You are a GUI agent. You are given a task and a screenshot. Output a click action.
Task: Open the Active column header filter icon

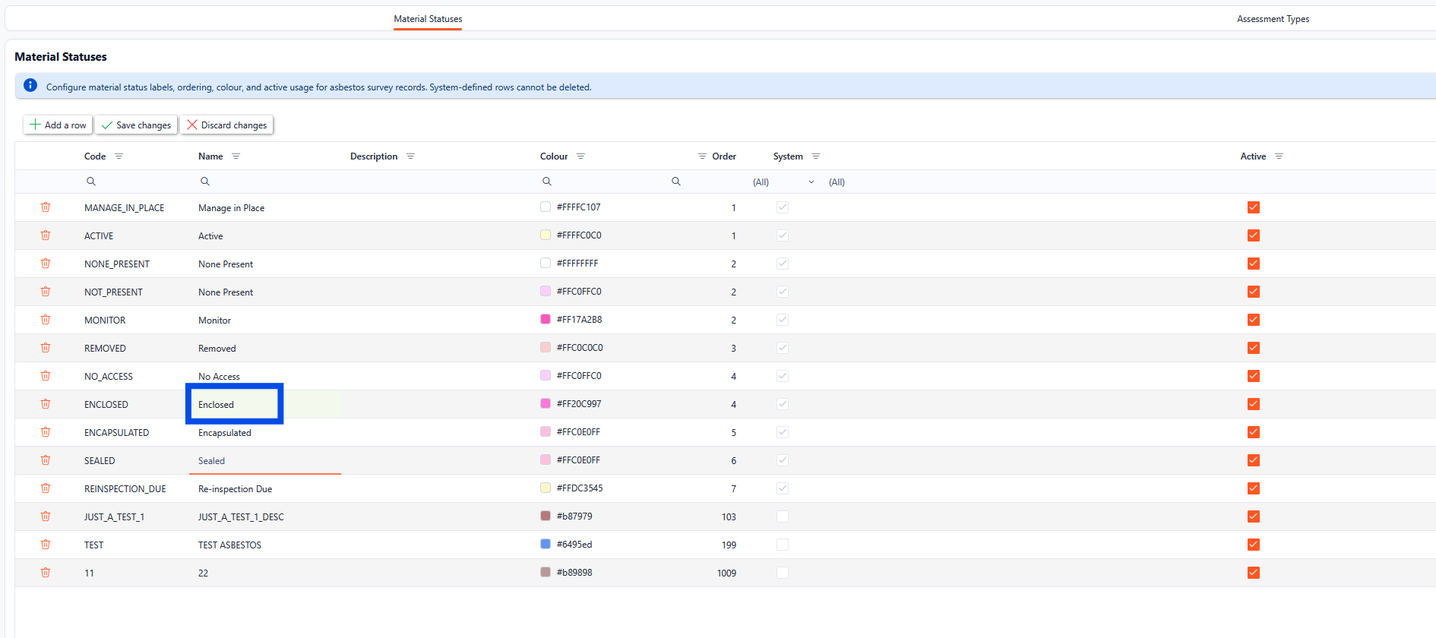click(x=1279, y=156)
